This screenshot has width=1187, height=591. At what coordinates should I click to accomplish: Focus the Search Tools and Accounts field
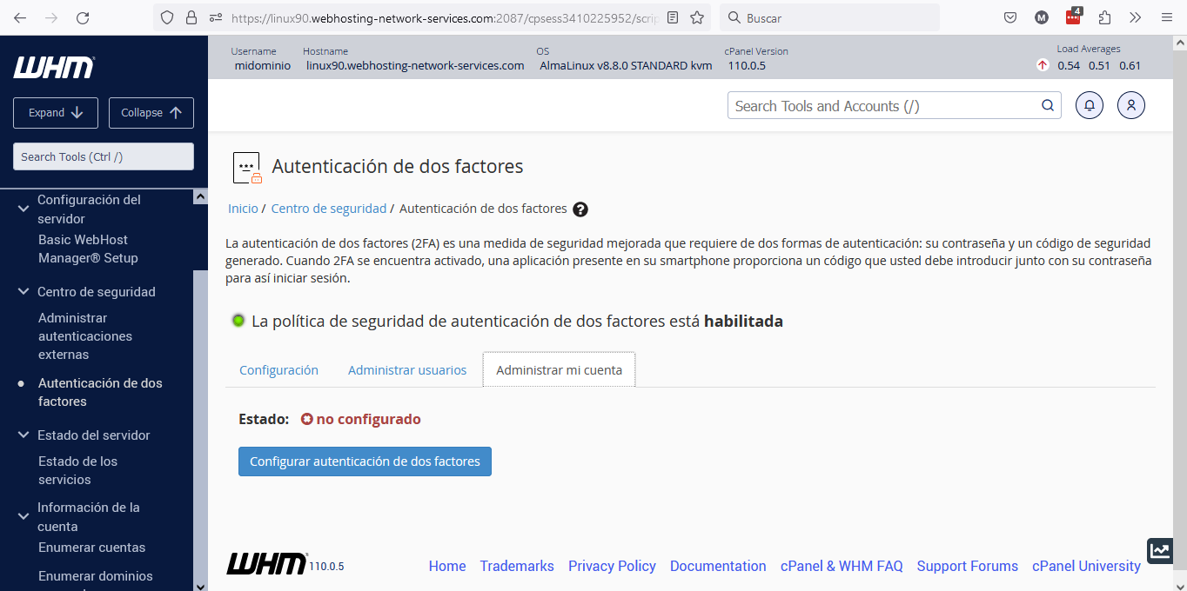coord(883,106)
